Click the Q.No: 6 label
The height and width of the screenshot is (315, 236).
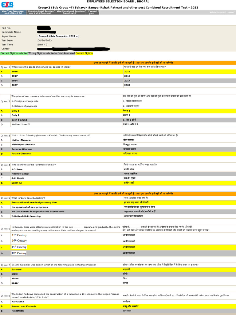[5, 229]
